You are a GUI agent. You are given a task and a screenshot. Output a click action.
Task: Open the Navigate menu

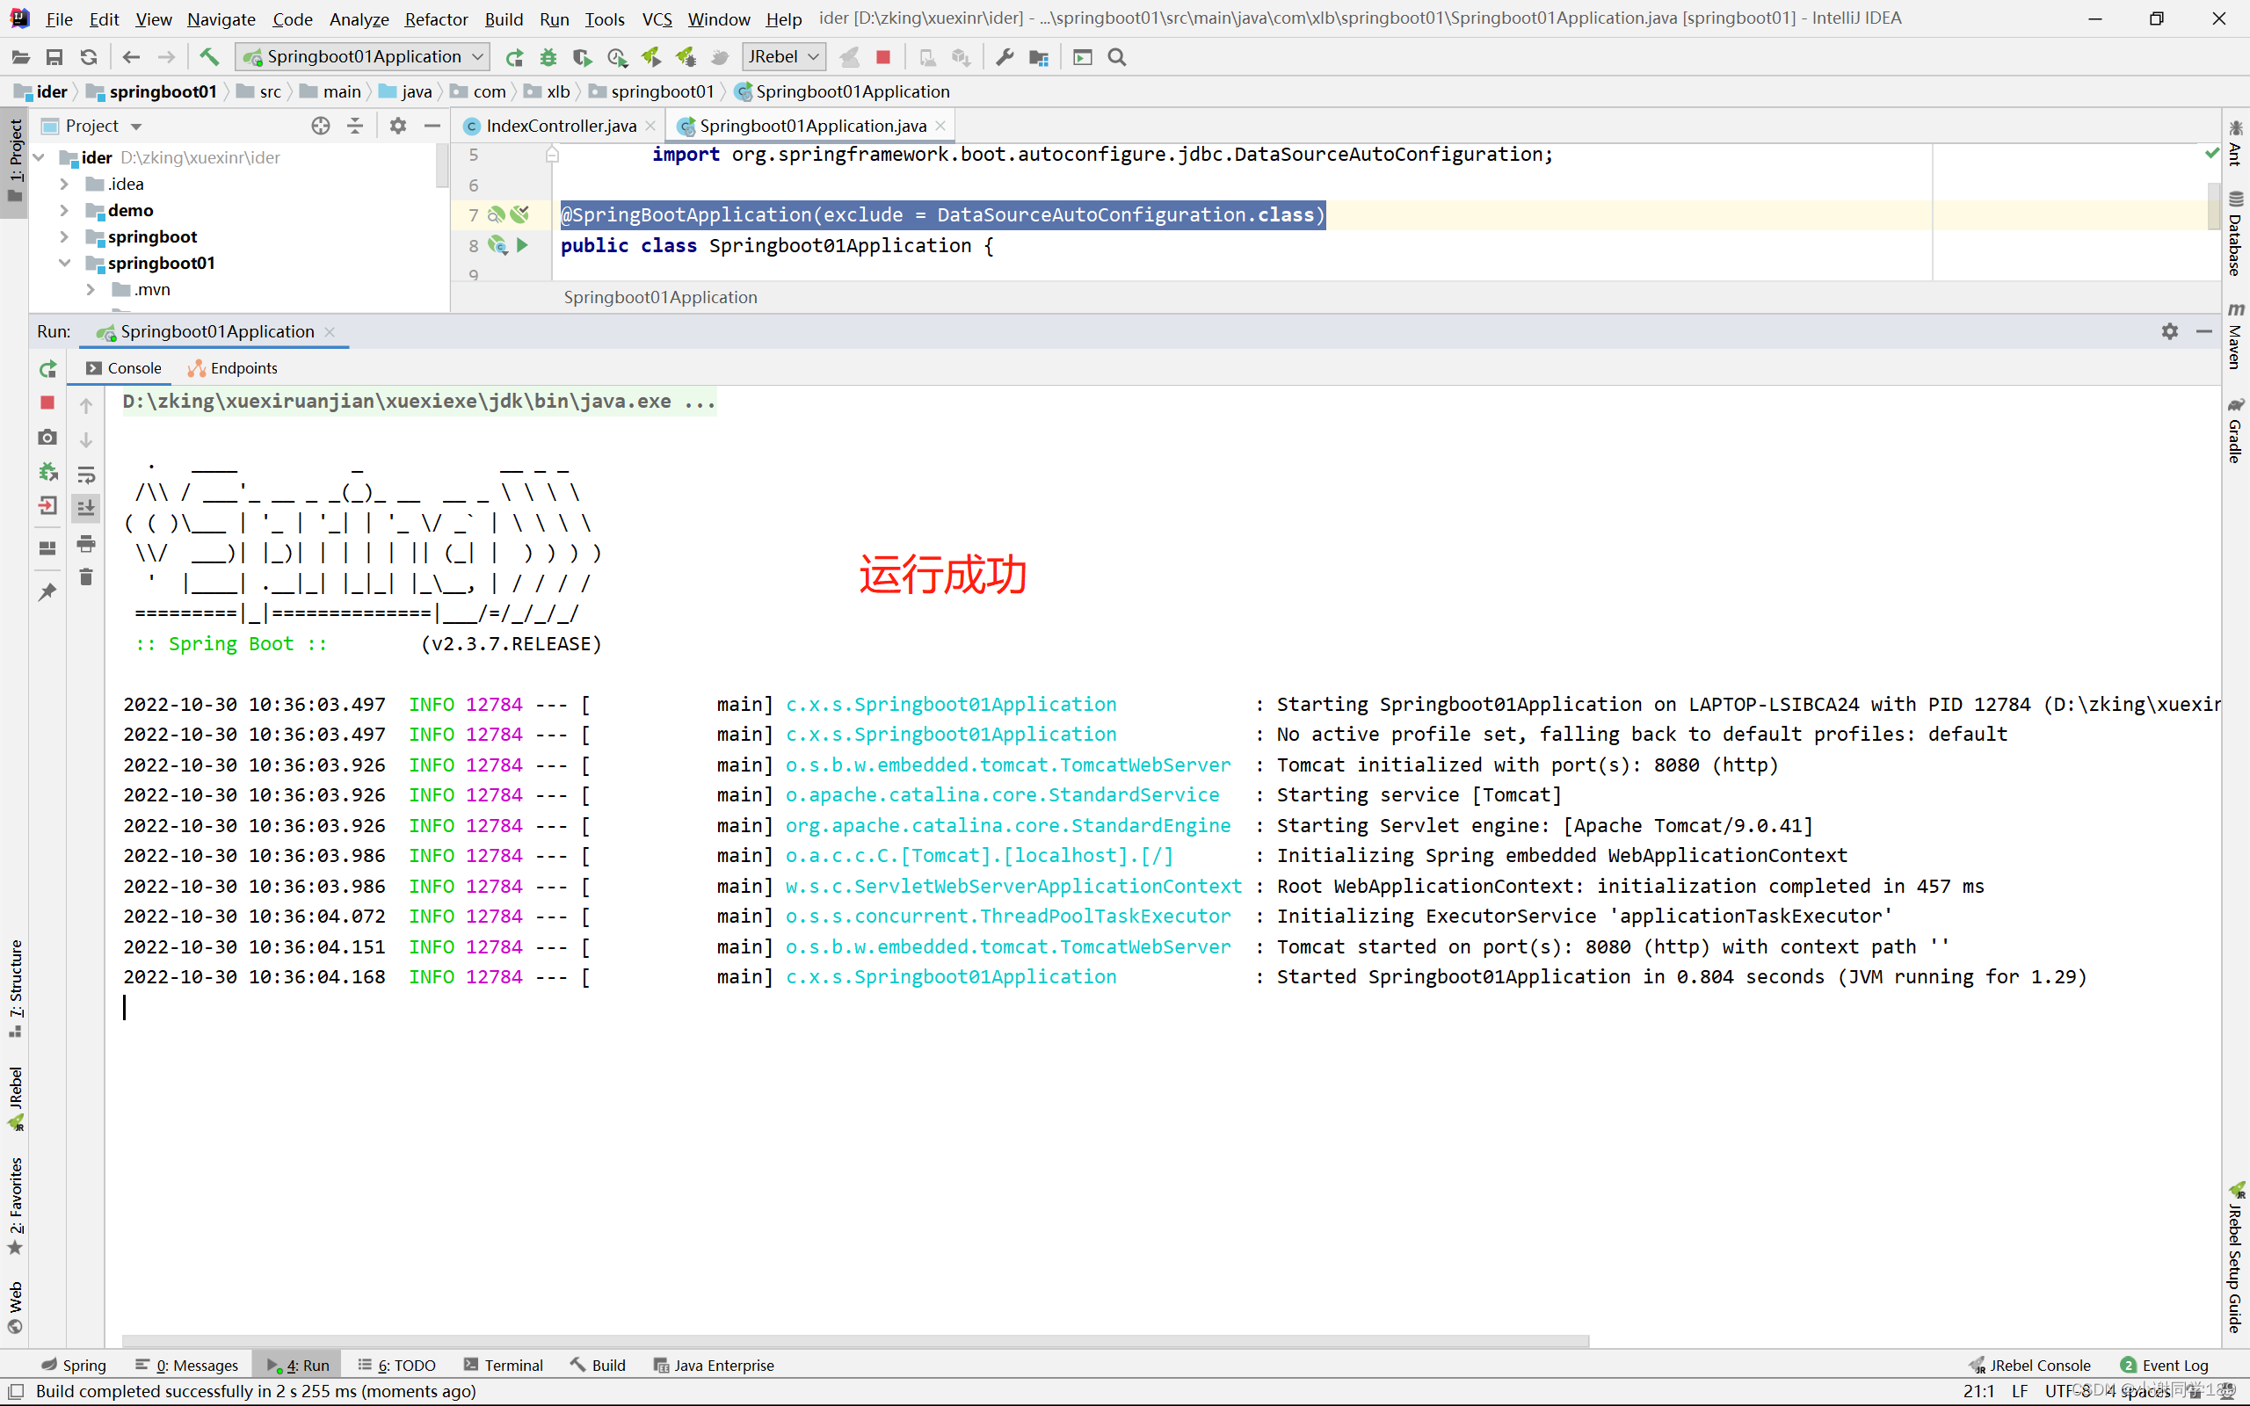pos(221,18)
